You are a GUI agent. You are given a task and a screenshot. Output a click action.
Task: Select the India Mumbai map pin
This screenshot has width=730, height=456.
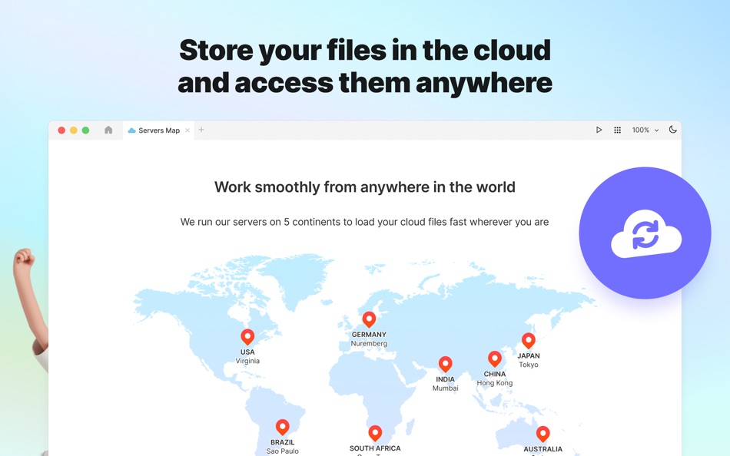[x=445, y=364]
